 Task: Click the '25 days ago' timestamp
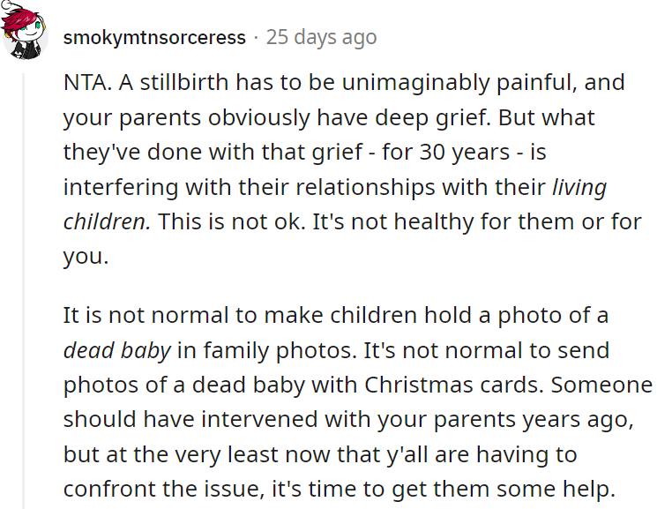(321, 37)
